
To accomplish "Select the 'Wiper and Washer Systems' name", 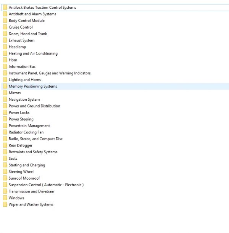I will [x=31, y=204].
